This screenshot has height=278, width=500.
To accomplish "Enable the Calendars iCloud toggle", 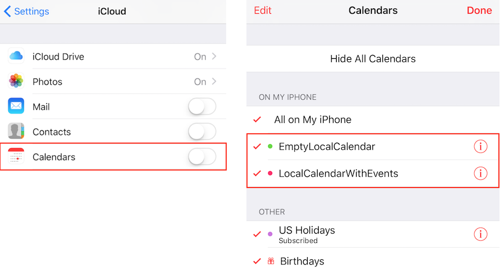I will tap(202, 156).
